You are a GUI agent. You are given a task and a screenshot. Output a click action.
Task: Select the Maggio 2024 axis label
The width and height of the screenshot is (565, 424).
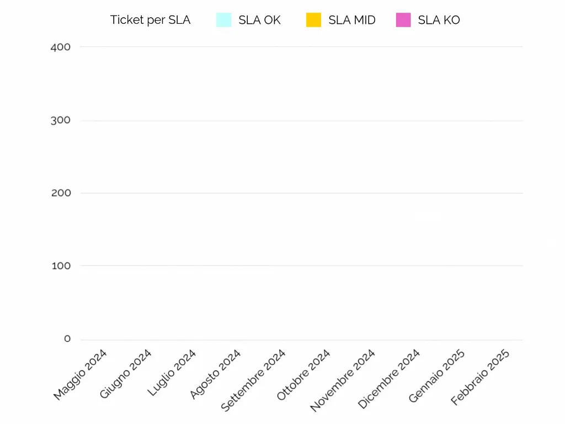(81, 374)
